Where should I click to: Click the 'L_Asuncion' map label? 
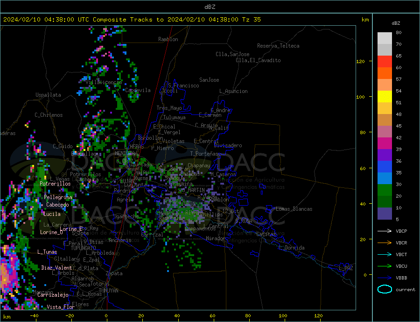click(234, 91)
